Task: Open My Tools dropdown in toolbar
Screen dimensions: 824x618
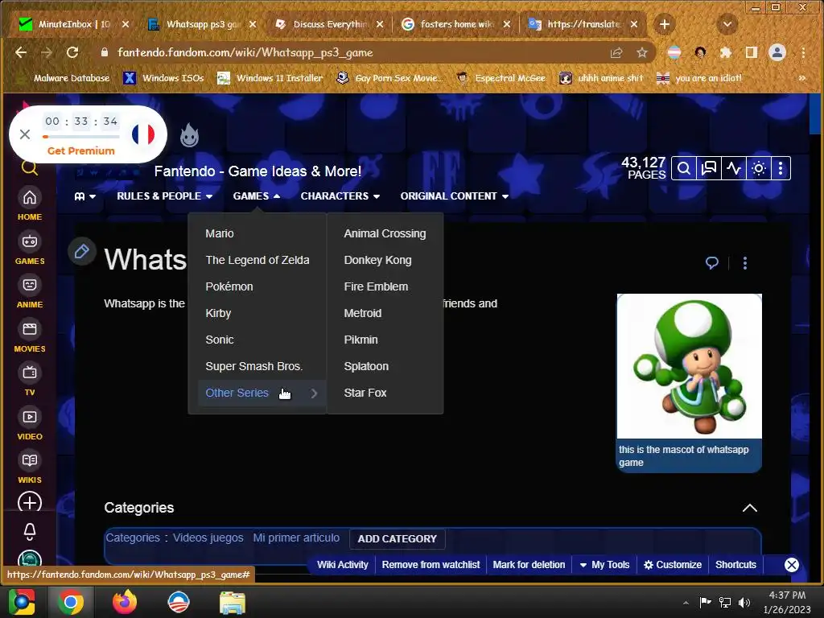Action: point(604,564)
